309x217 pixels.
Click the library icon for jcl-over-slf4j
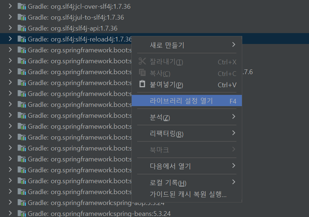22,7
